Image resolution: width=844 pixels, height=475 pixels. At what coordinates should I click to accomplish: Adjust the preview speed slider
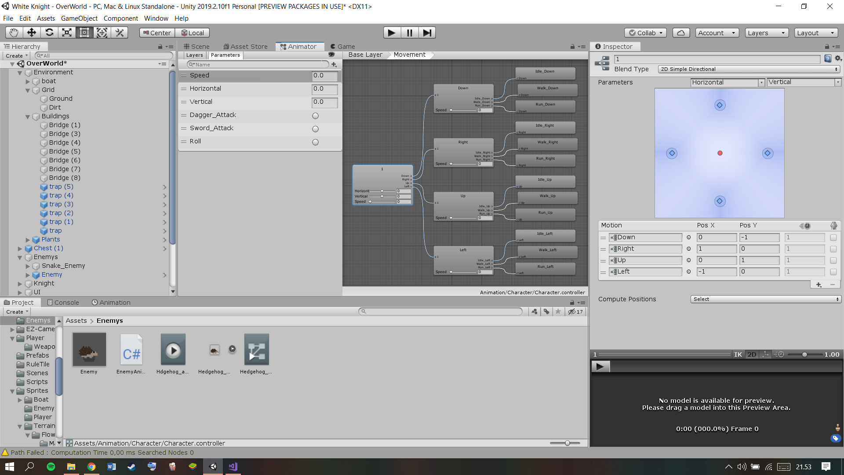[804, 354]
